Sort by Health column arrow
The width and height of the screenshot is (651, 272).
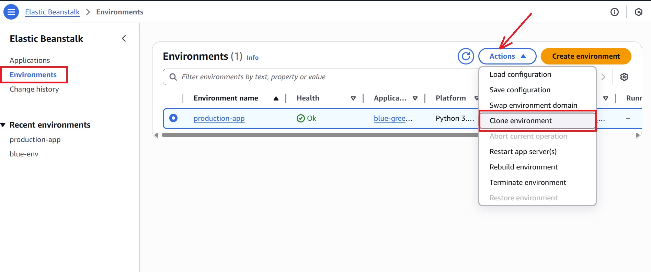coord(353,98)
